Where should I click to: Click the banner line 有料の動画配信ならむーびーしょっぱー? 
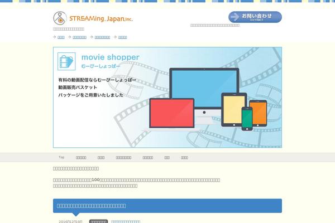pyautogui.click(x=97, y=80)
